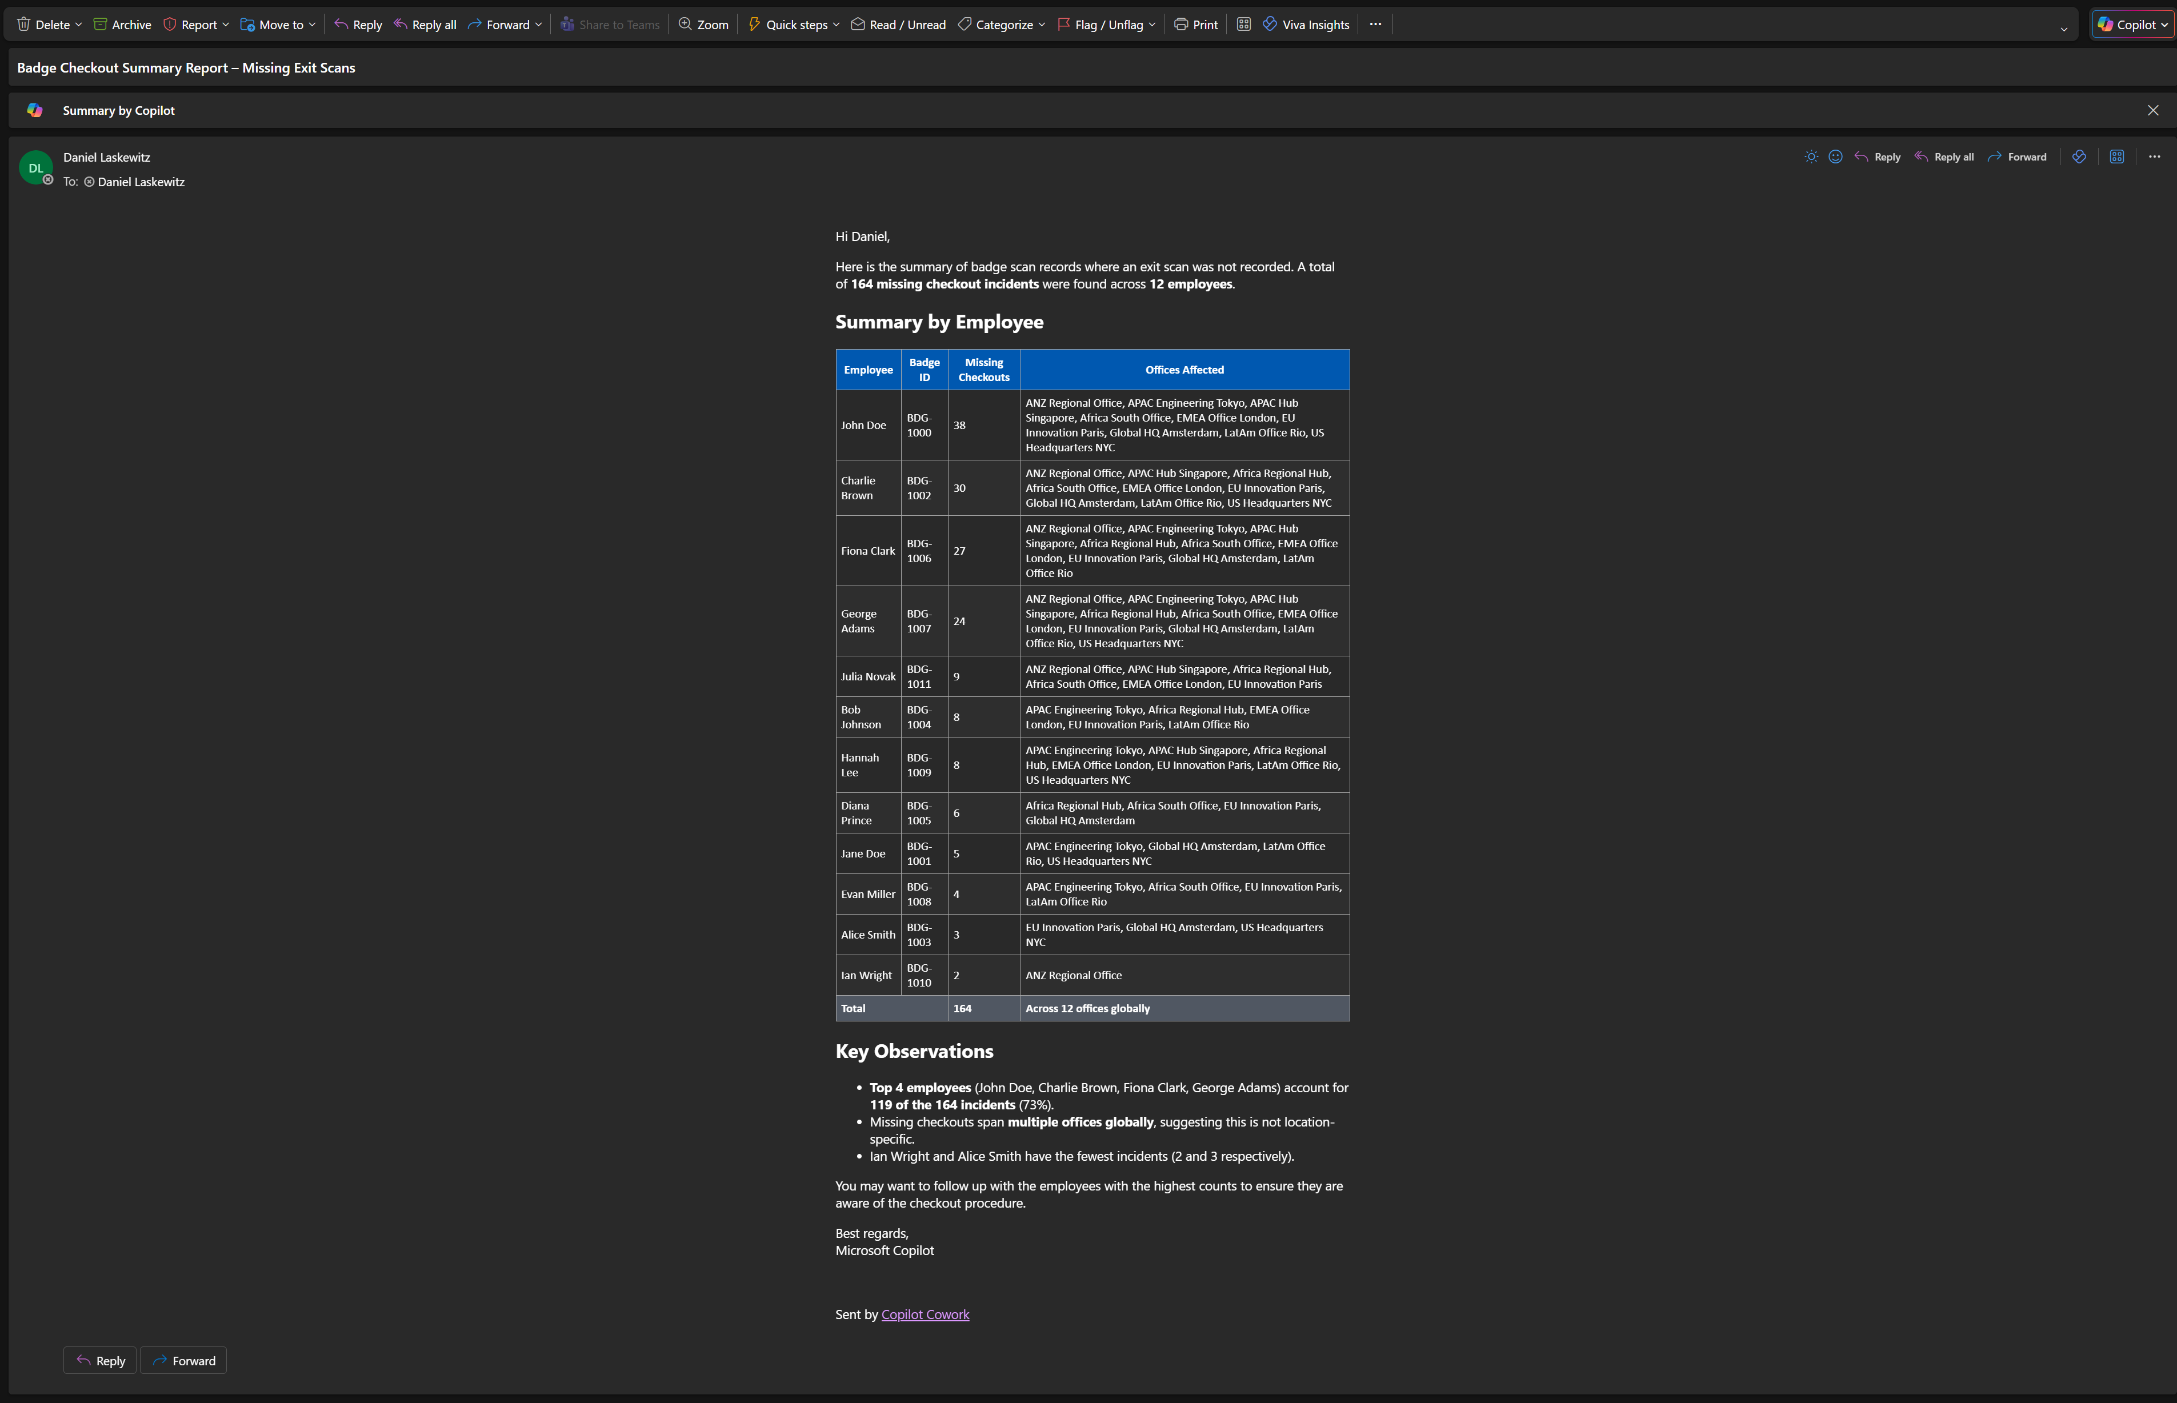Open the toolbar overflow menu
Image resolution: width=2177 pixels, height=1403 pixels.
click(1375, 23)
